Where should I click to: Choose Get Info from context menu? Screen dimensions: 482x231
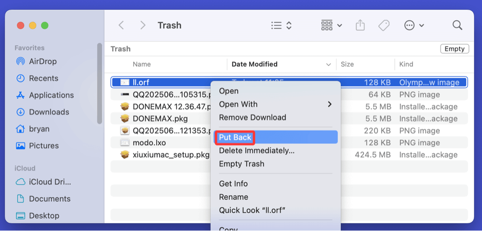pyautogui.click(x=275, y=184)
